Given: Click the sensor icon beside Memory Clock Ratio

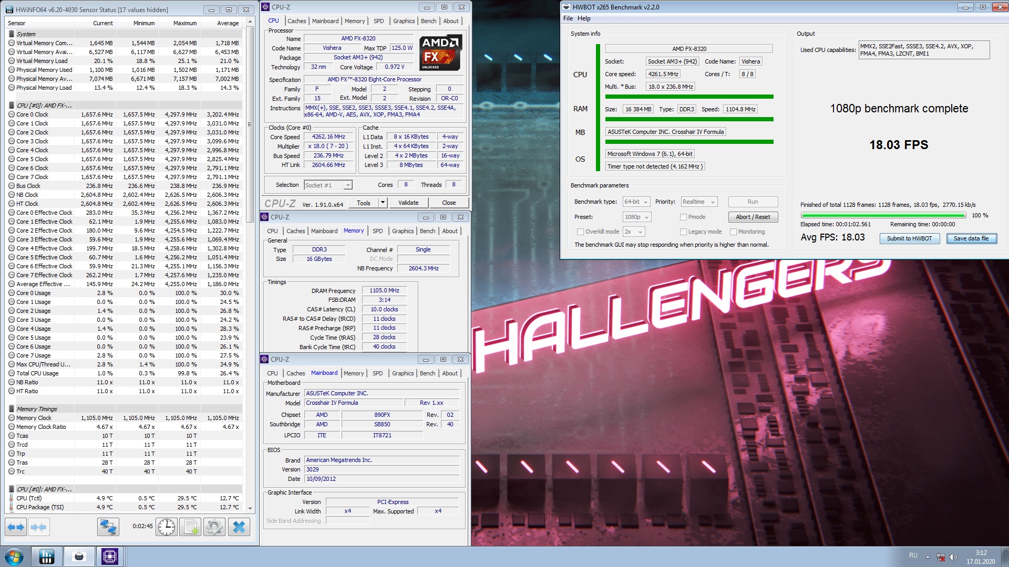Looking at the screenshot, I should pyautogui.click(x=12, y=427).
